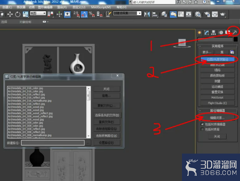Click the 设置路径(P) button
Screen dimensions: 240x181
(x=106, y=143)
